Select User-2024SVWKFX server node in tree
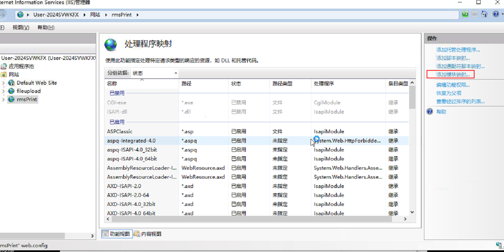The image size is (504, 252). pyautogui.click(x=48, y=58)
